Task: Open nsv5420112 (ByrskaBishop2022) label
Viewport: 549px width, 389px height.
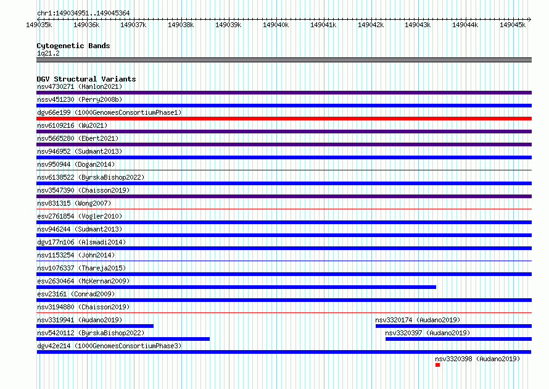Action: (x=91, y=333)
